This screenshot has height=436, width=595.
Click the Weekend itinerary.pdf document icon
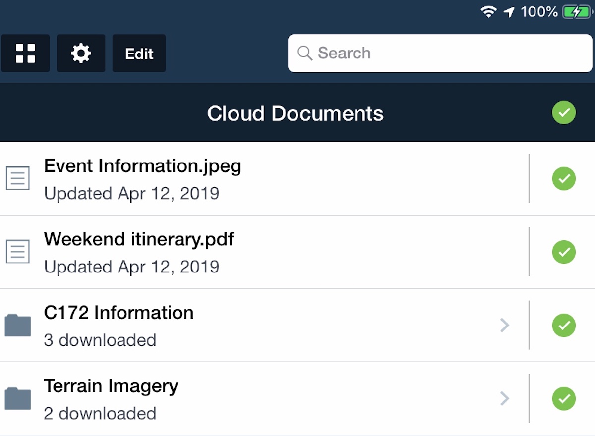[18, 252]
